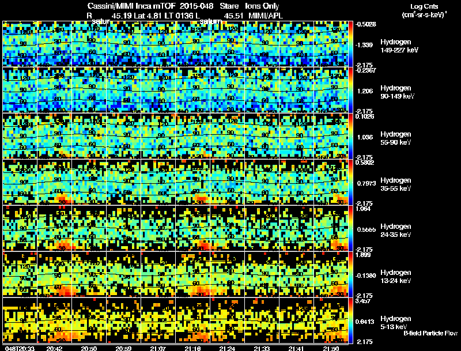
Task: Click the 1.036 colorbar midpoint value
Action: pyautogui.click(x=365, y=137)
